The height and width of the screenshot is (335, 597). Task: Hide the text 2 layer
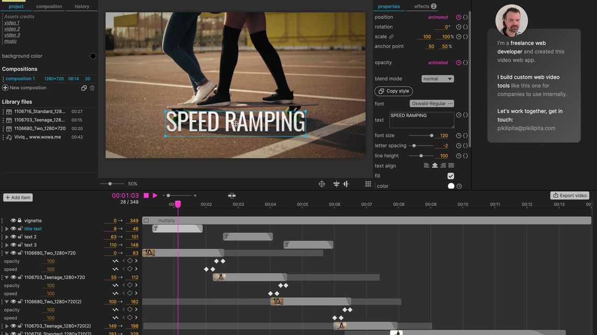pyautogui.click(x=13, y=237)
